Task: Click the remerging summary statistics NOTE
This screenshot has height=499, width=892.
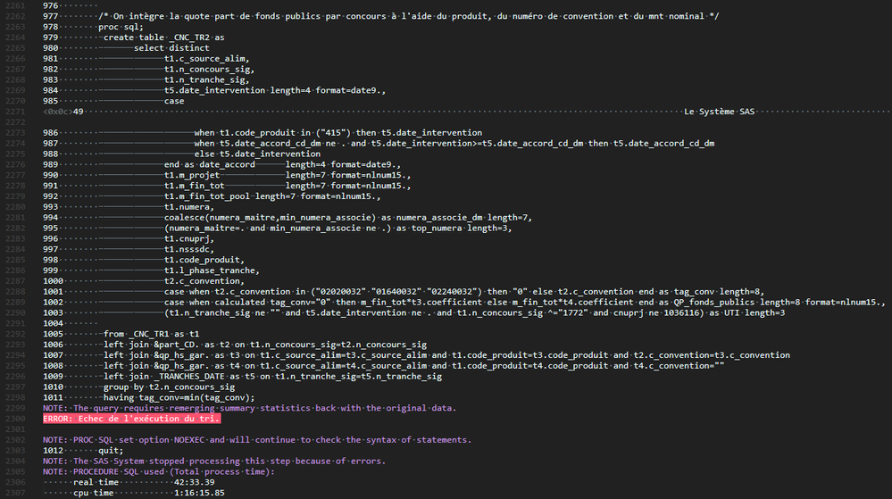Action: pos(250,408)
